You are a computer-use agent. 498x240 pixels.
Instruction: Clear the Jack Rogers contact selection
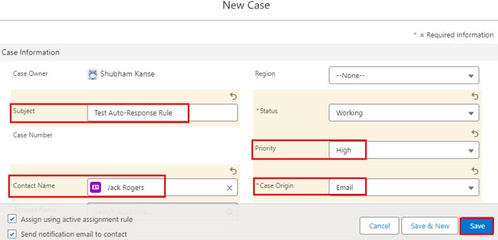(230, 188)
